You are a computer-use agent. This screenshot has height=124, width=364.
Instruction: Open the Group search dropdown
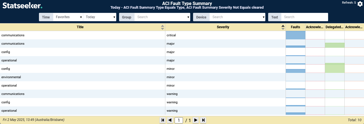pos(162,17)
